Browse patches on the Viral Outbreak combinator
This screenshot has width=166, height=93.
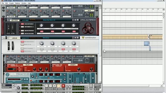click(x=75, y=20)
